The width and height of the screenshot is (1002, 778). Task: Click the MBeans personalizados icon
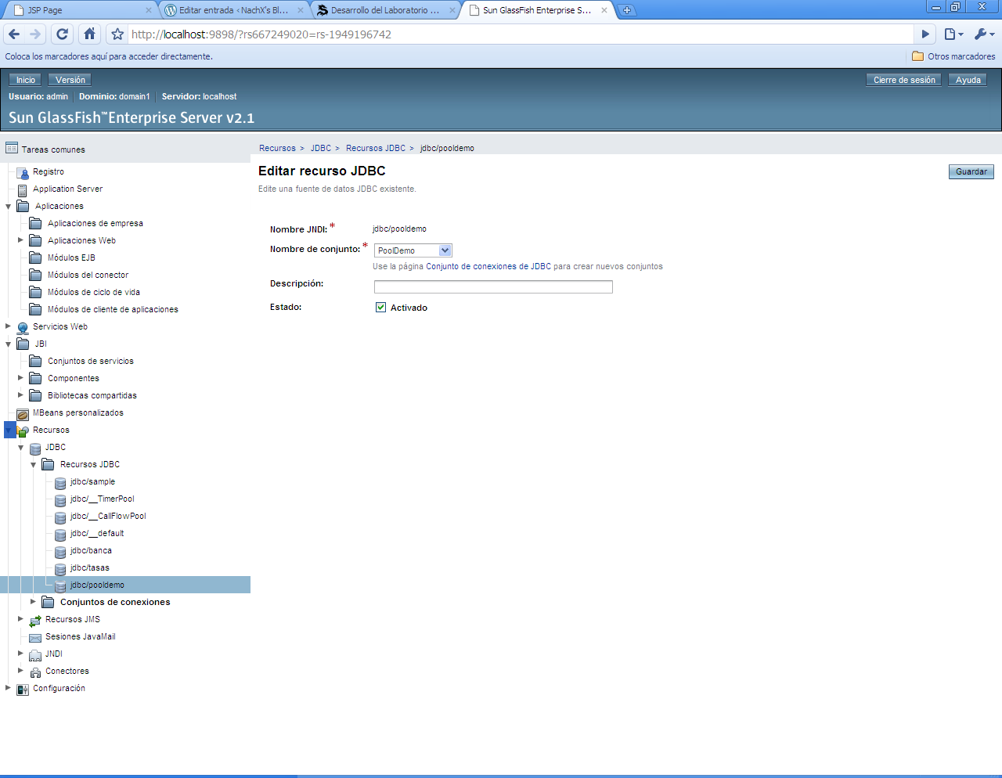[23, 414]
